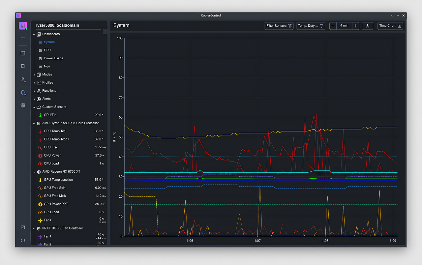Open the bookmark modes icon in sidebar
The image size is (422, 265).
(x=23, y=66)
